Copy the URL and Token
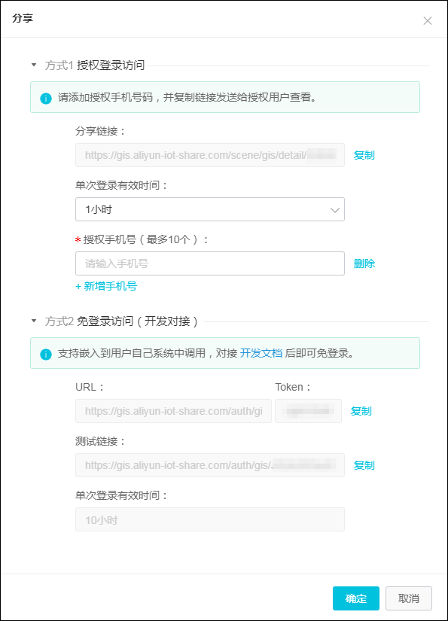Screen dimensions: 448x621 click(361, 411)
